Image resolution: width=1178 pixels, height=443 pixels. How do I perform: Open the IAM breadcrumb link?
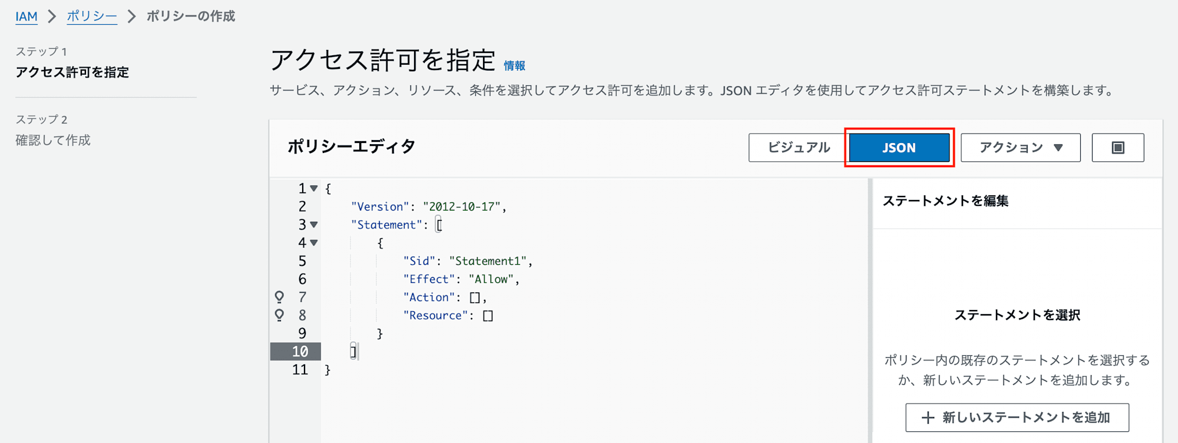tap(27, 16)
